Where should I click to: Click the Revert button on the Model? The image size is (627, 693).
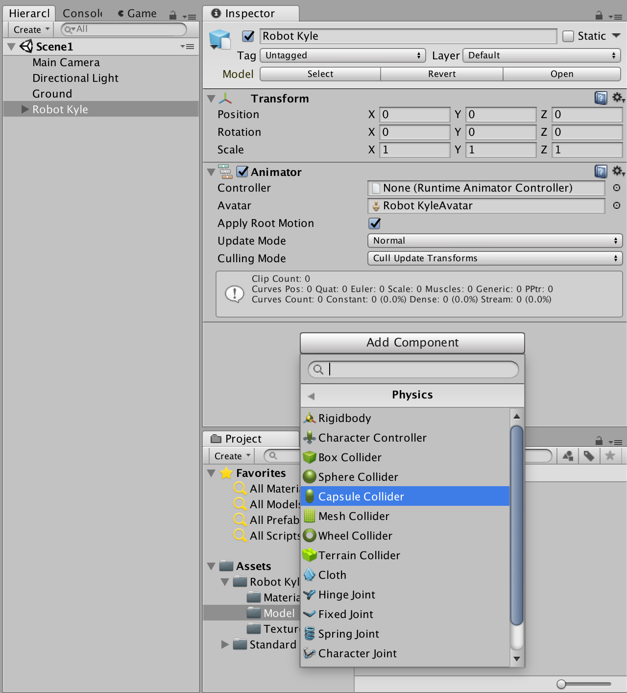(x=441, y=74)
